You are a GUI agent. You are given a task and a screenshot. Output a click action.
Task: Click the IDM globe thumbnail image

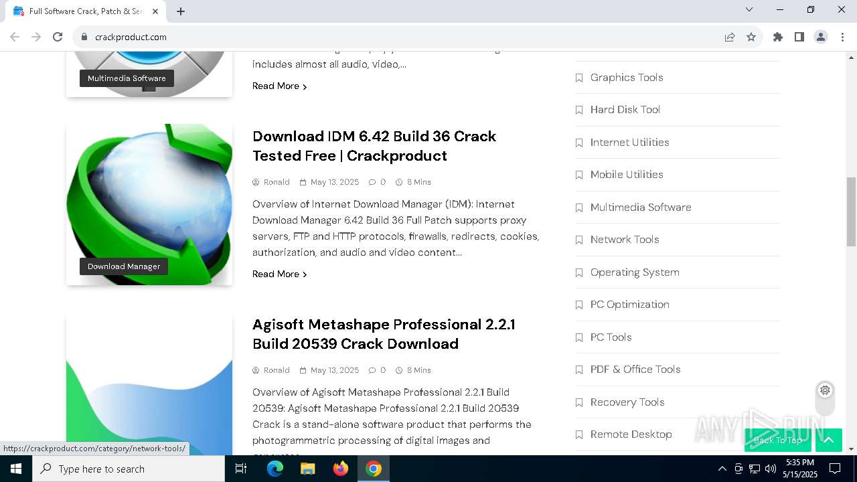(x=149, y=204)
